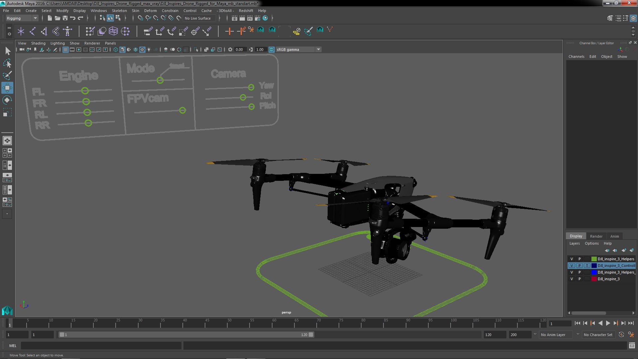Screen dimensions: 638x359
Task: Click the Create Lattice cage icon
Action: point(113,31)
